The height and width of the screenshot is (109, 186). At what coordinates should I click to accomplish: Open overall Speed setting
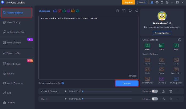coord(147,47)
